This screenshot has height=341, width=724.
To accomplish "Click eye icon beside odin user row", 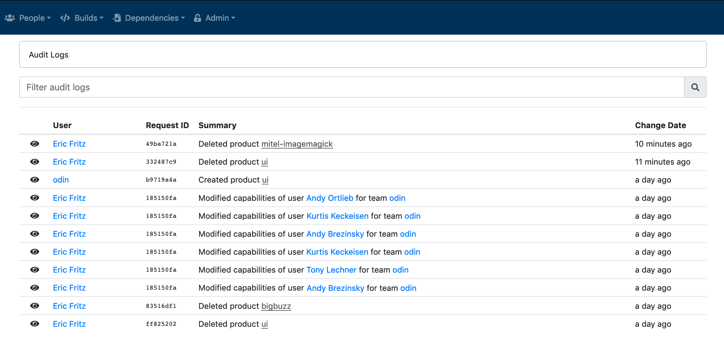I will pyautogui.click(x=35, y=179).
